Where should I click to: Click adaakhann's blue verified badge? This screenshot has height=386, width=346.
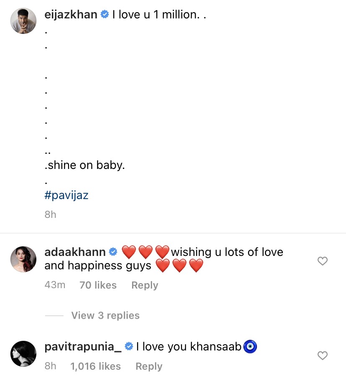[113, 252]
